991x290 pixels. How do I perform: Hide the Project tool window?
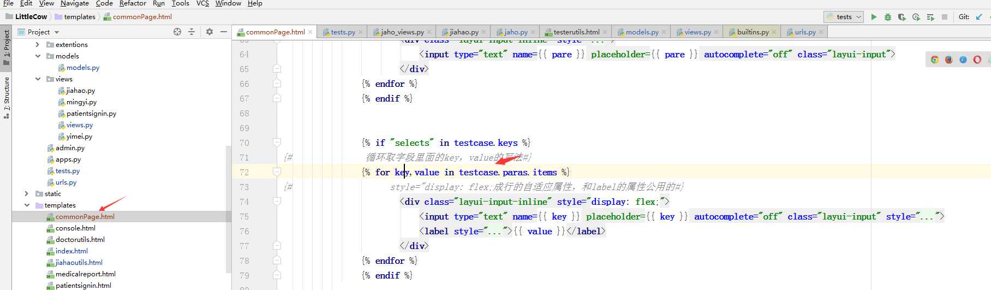[224, 32]
